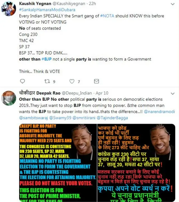The image size is (179, 202).
Task: Open Kaushik Yegnan's profile avatar
Action: [x=9, y=9]
